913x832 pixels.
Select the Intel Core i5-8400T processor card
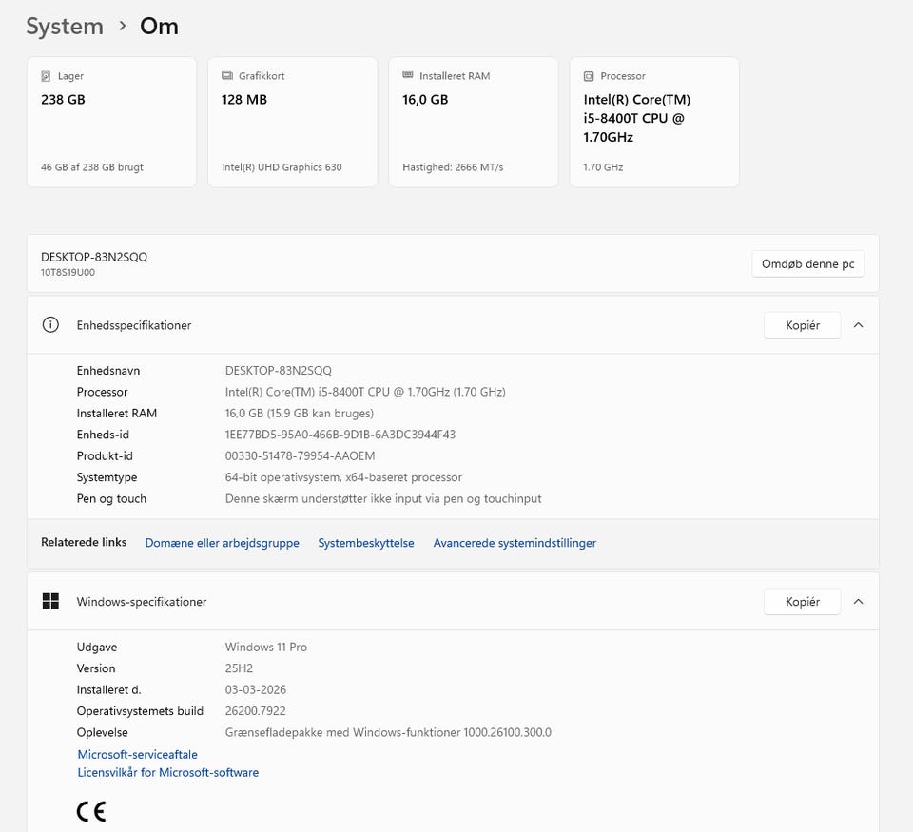653,122
